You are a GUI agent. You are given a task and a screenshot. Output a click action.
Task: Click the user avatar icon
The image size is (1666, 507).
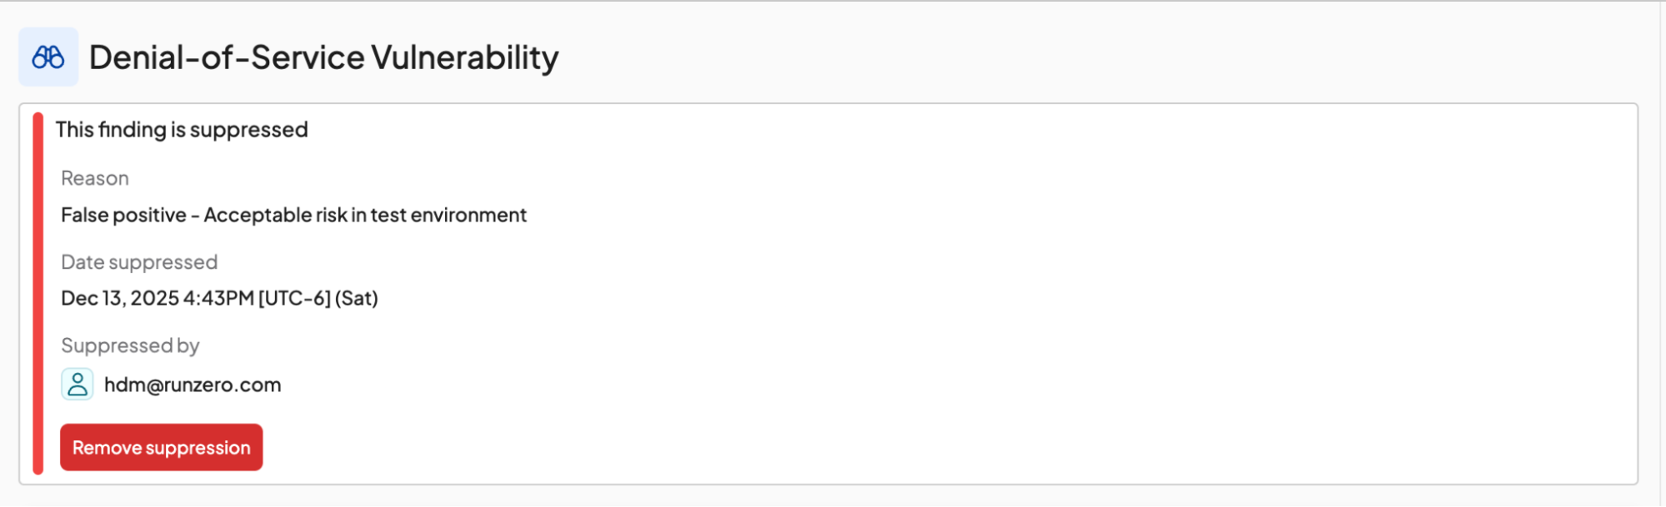coord(78,385)
